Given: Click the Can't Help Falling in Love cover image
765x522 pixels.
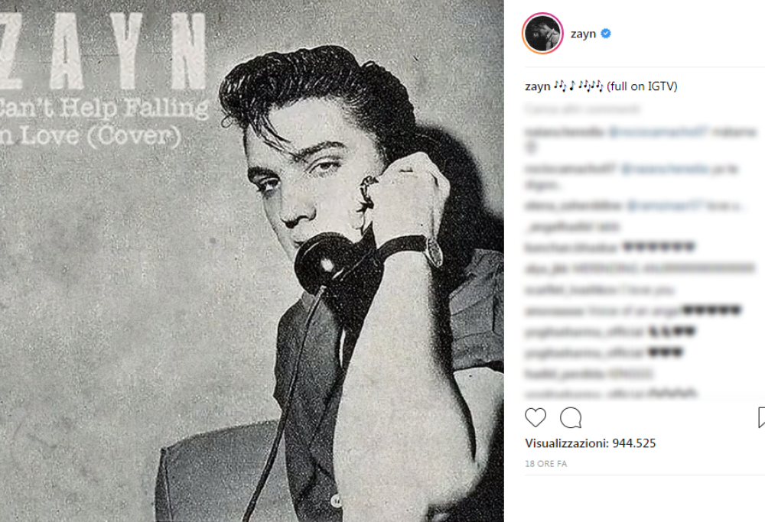Looking at the screenshot, I should click(x=252, y=261).
